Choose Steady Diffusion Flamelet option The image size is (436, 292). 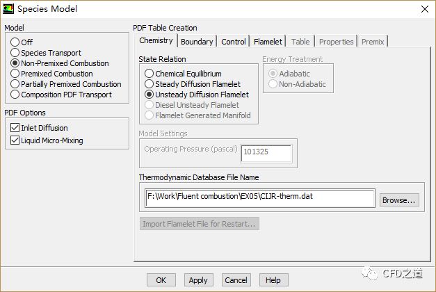tap(149, 84)
